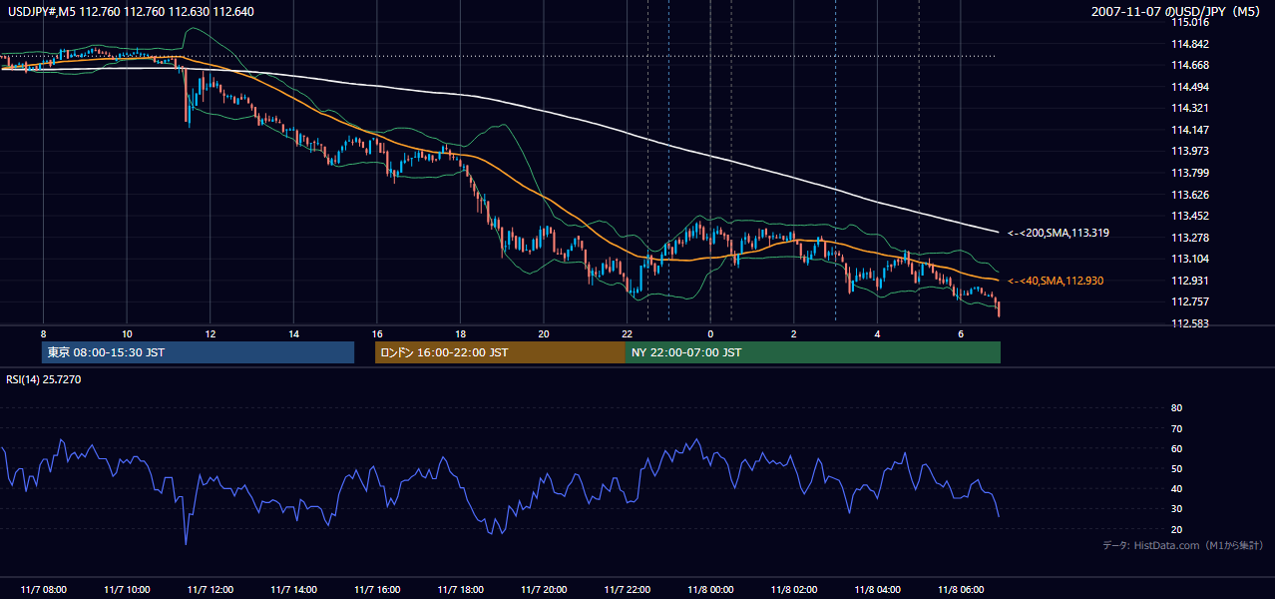Viewport: 1275px width, 599px height.
Task: Click RSI axis level 70
Action: click(x=1176, y=428)
